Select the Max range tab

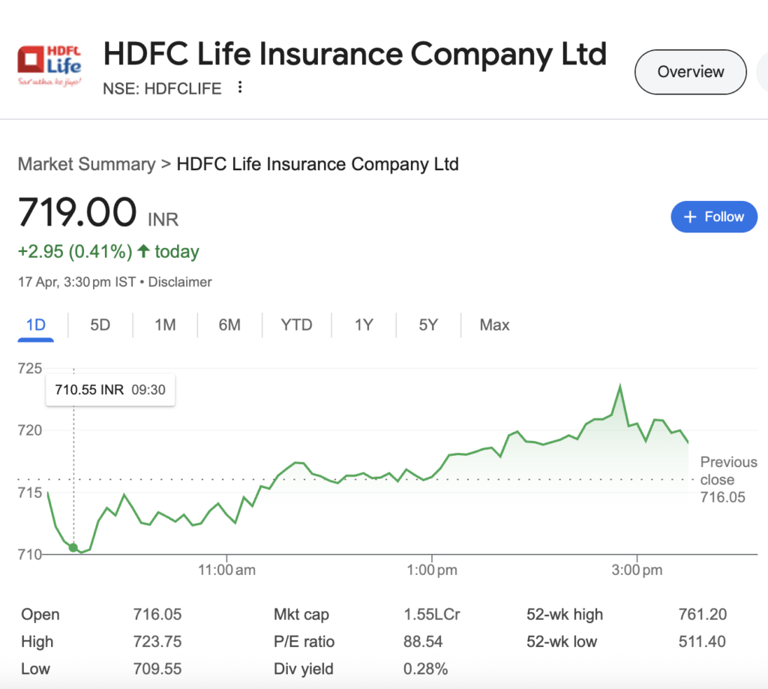click(x=494, y=325)
